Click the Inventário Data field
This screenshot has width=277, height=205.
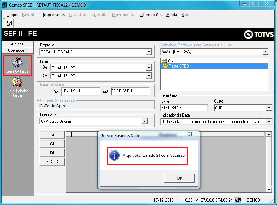(x=184, y=108)
